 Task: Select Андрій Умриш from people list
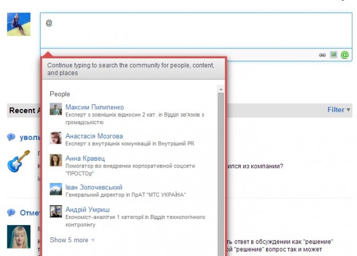[86, 209]
